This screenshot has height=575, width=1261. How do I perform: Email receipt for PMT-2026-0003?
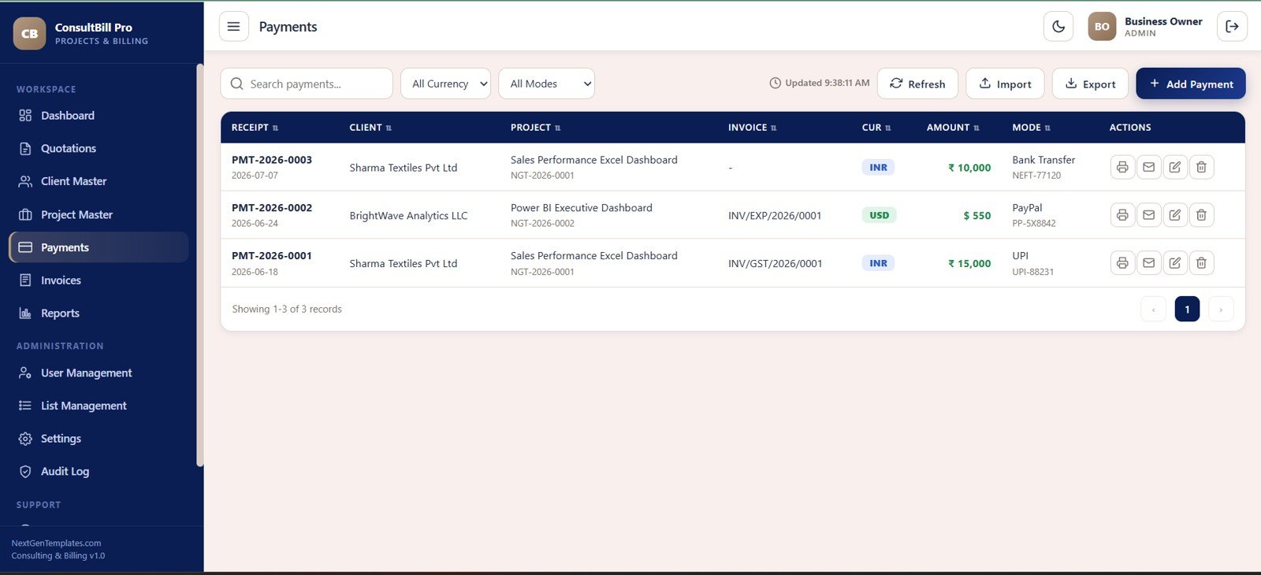point(1149,167)
